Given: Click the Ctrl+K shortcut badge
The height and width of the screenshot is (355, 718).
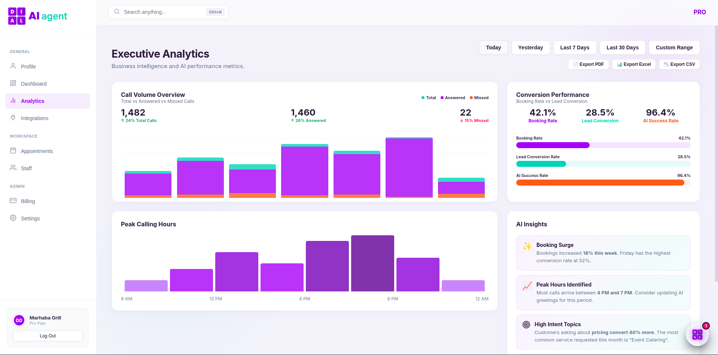Looking at the screenshot, I should pos(215,12).
